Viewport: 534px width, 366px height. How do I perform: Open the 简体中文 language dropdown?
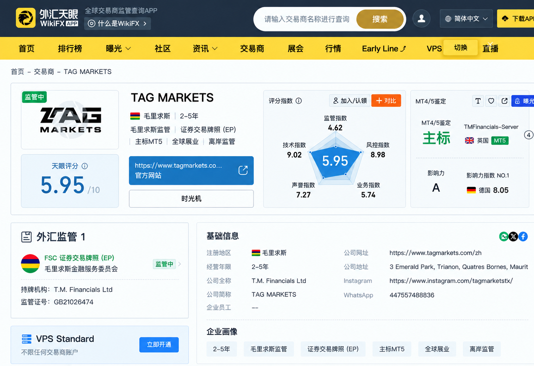point(466,19)
